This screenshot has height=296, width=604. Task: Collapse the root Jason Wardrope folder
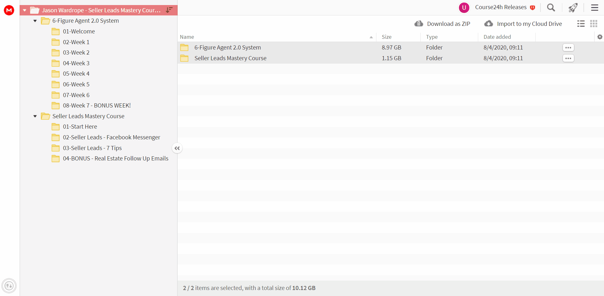pos(25,10)
